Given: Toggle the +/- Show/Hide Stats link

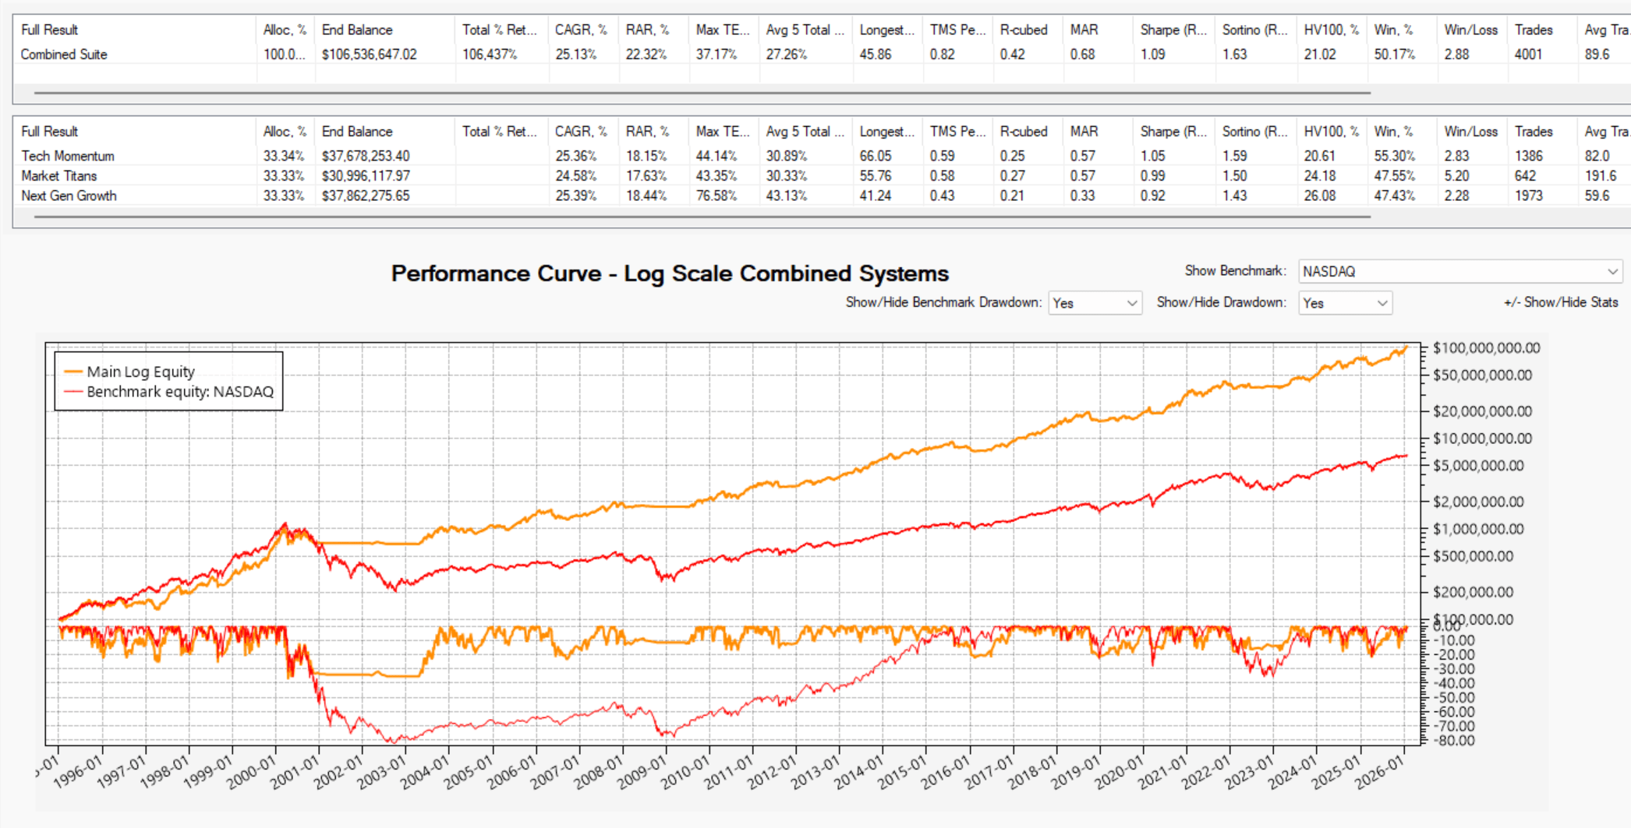Looking at the screenshot, I should [x=1560, y=302].
